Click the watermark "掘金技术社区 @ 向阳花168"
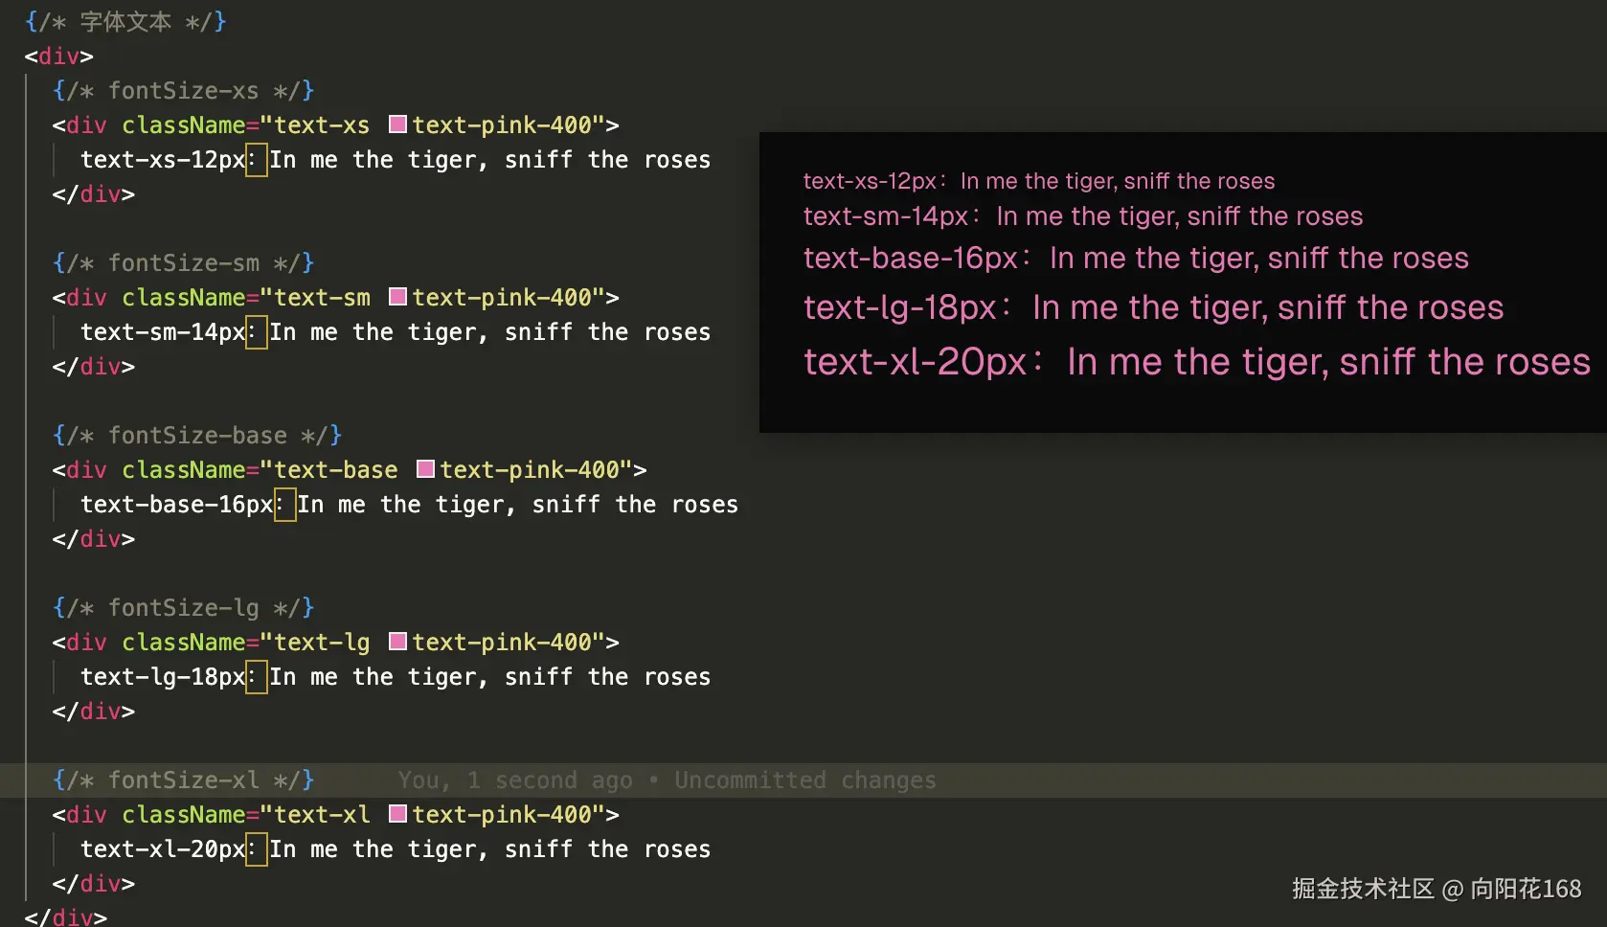The width and height of the screenshot is (1607, 927). point(1436,889)
